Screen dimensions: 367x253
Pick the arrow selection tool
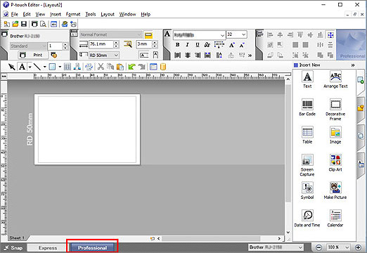[x=12, y=67]
